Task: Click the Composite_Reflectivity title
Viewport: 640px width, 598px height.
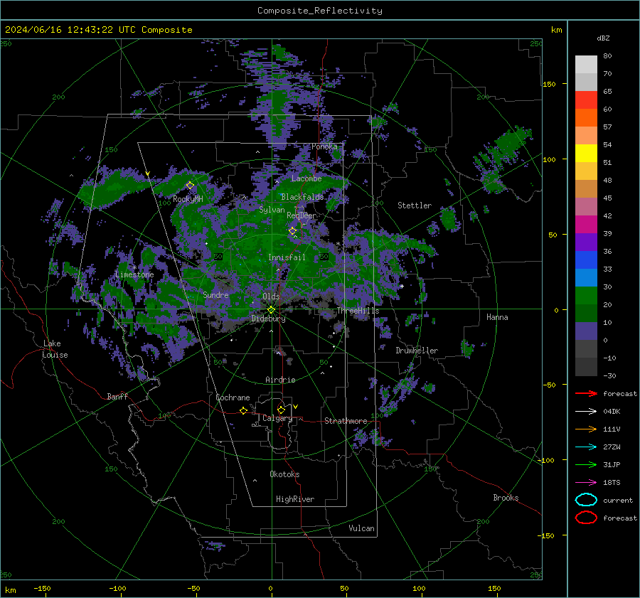Action: [320, 11]
